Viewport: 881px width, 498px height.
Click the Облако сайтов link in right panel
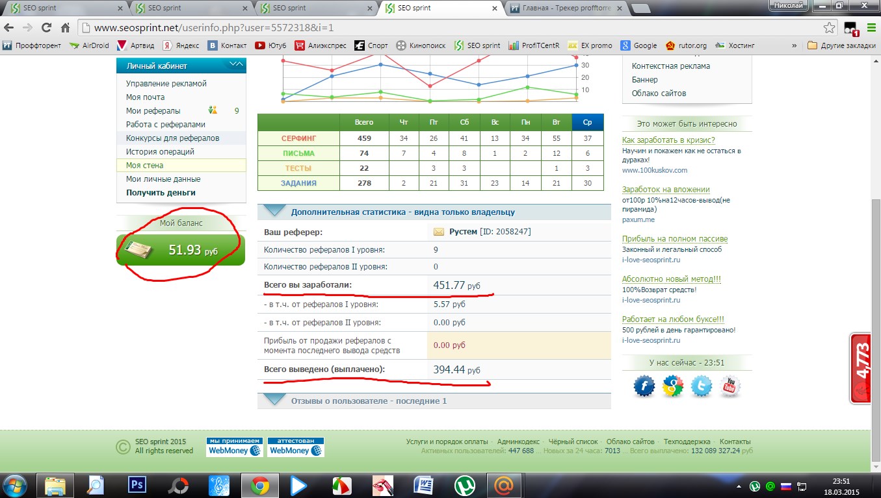point(659,93)
